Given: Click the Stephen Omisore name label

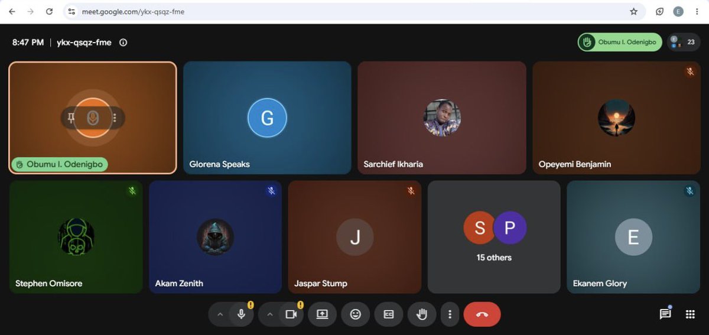Looking at the screenshot, I should [49, 284].
